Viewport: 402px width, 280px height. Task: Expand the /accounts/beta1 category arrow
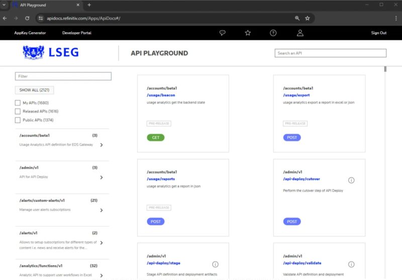(102, 145)
